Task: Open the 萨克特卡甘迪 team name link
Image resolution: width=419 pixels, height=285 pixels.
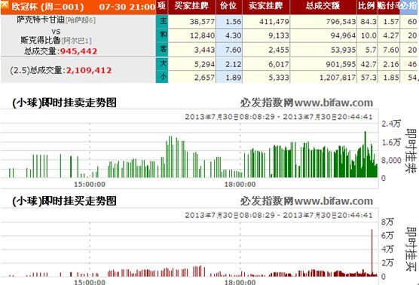Action: 41,20
